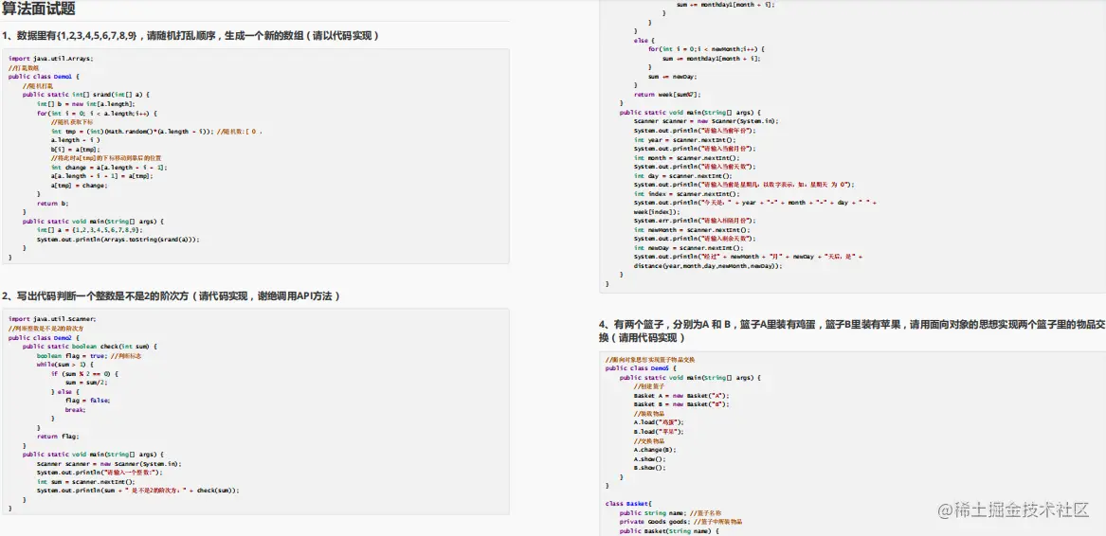Image resolution: width=1106 pixels, height=536 pixels.
Task: Click 'int change = a[a.length - i - 1];'
Action: pos(109,168)
